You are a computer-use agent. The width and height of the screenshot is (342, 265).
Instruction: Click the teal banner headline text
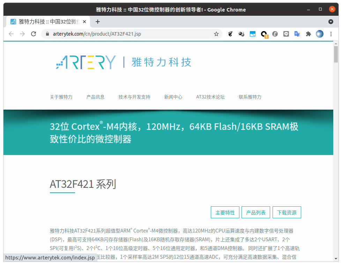point(174,133)
